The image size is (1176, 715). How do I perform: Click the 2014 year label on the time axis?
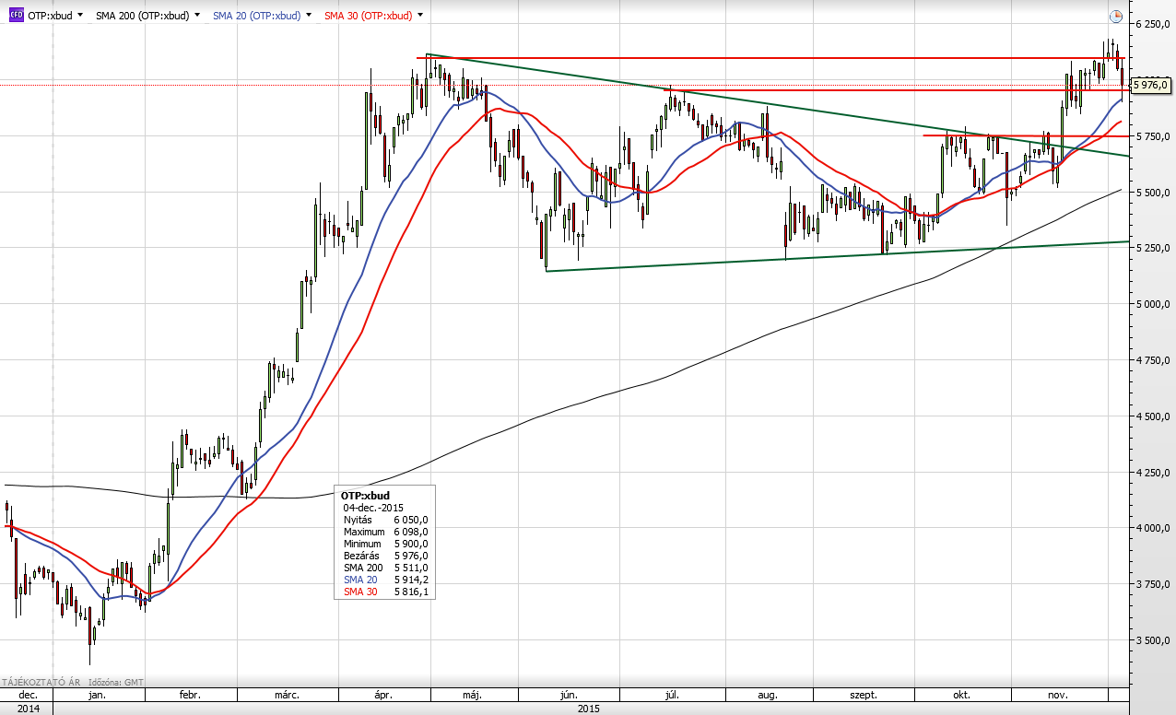(x=27, y=708)
